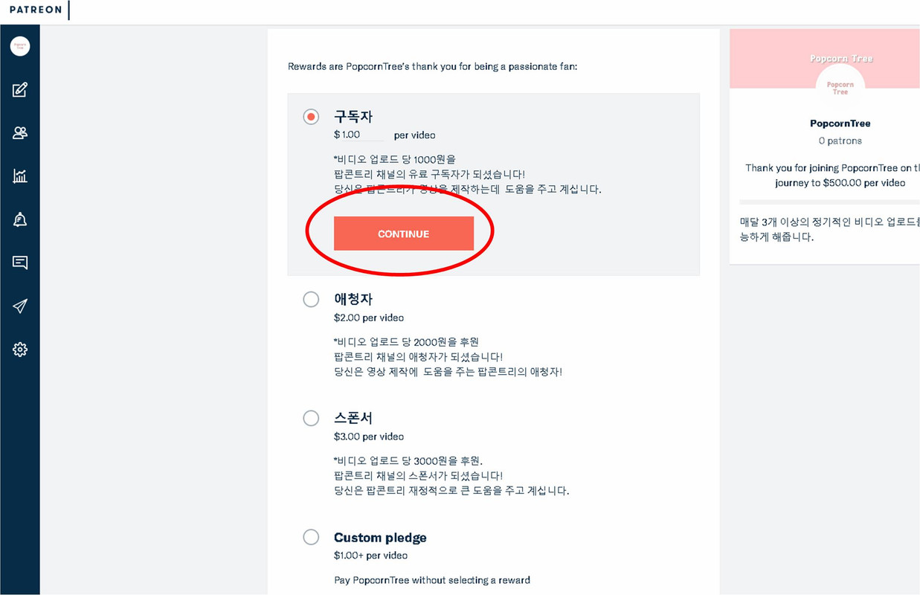Click the goal progress bar under $500.00
Viewport: 920px width, 595px height.
(x=830, y=202)
